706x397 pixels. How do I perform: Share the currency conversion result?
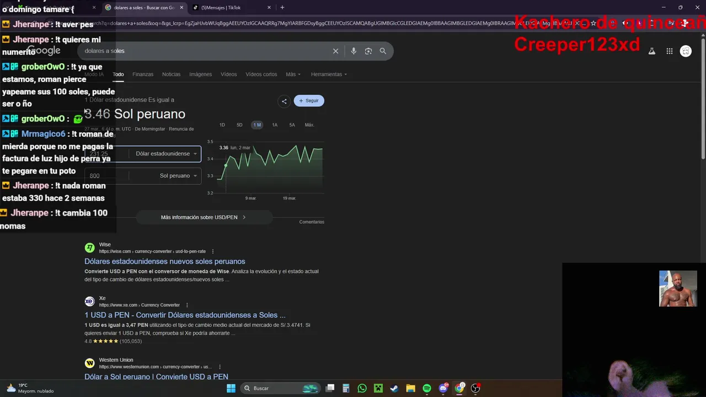point(284,101)
